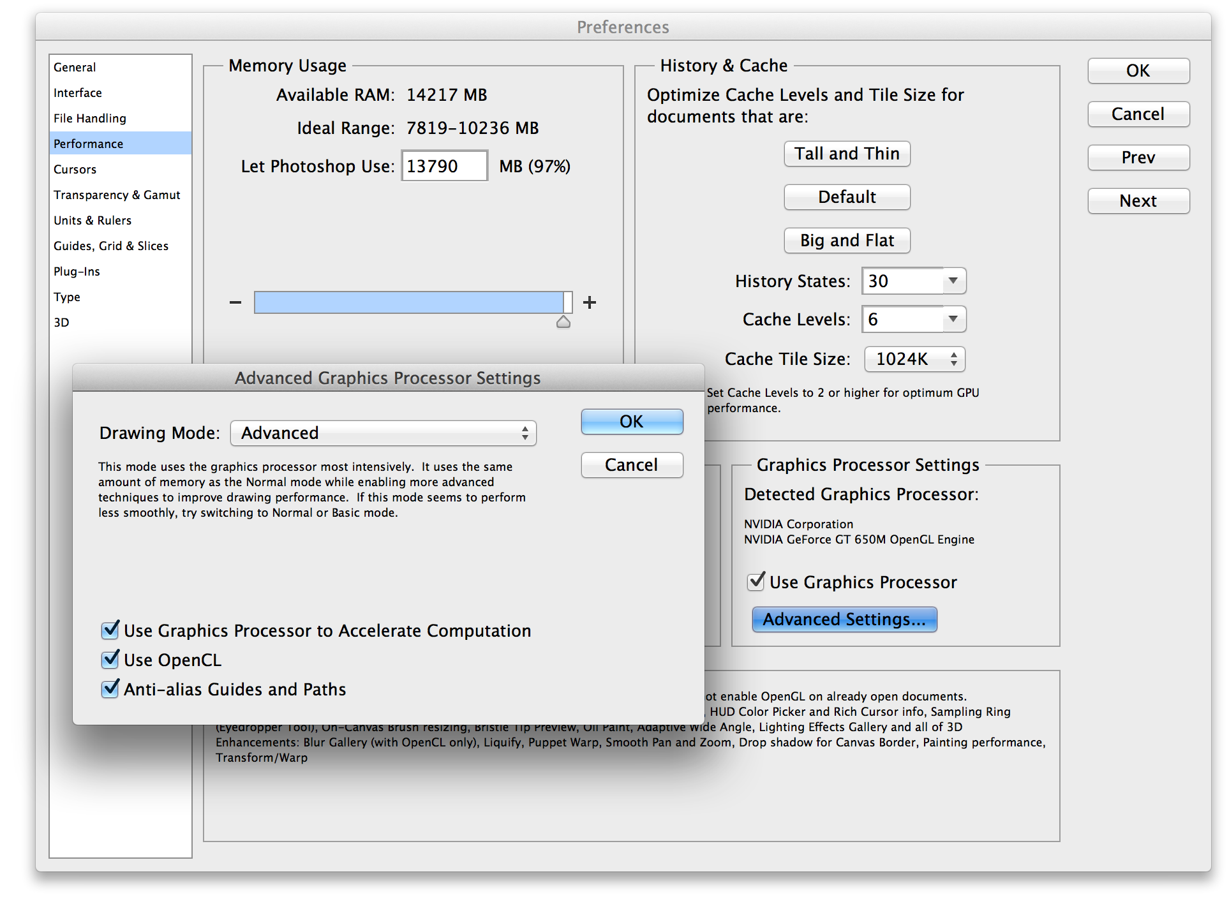1229x897 pixels.
Task: Cancel the Advanced Graphics Processor Settings dialog
Action: coord(631,465)
